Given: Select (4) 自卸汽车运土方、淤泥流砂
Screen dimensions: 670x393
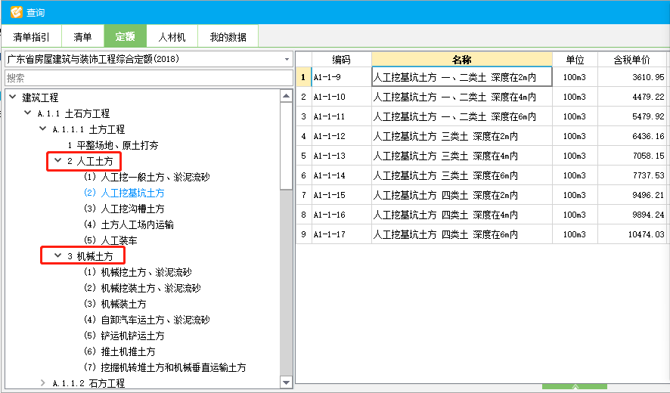Looking at the screenshot, I should 147,319.
